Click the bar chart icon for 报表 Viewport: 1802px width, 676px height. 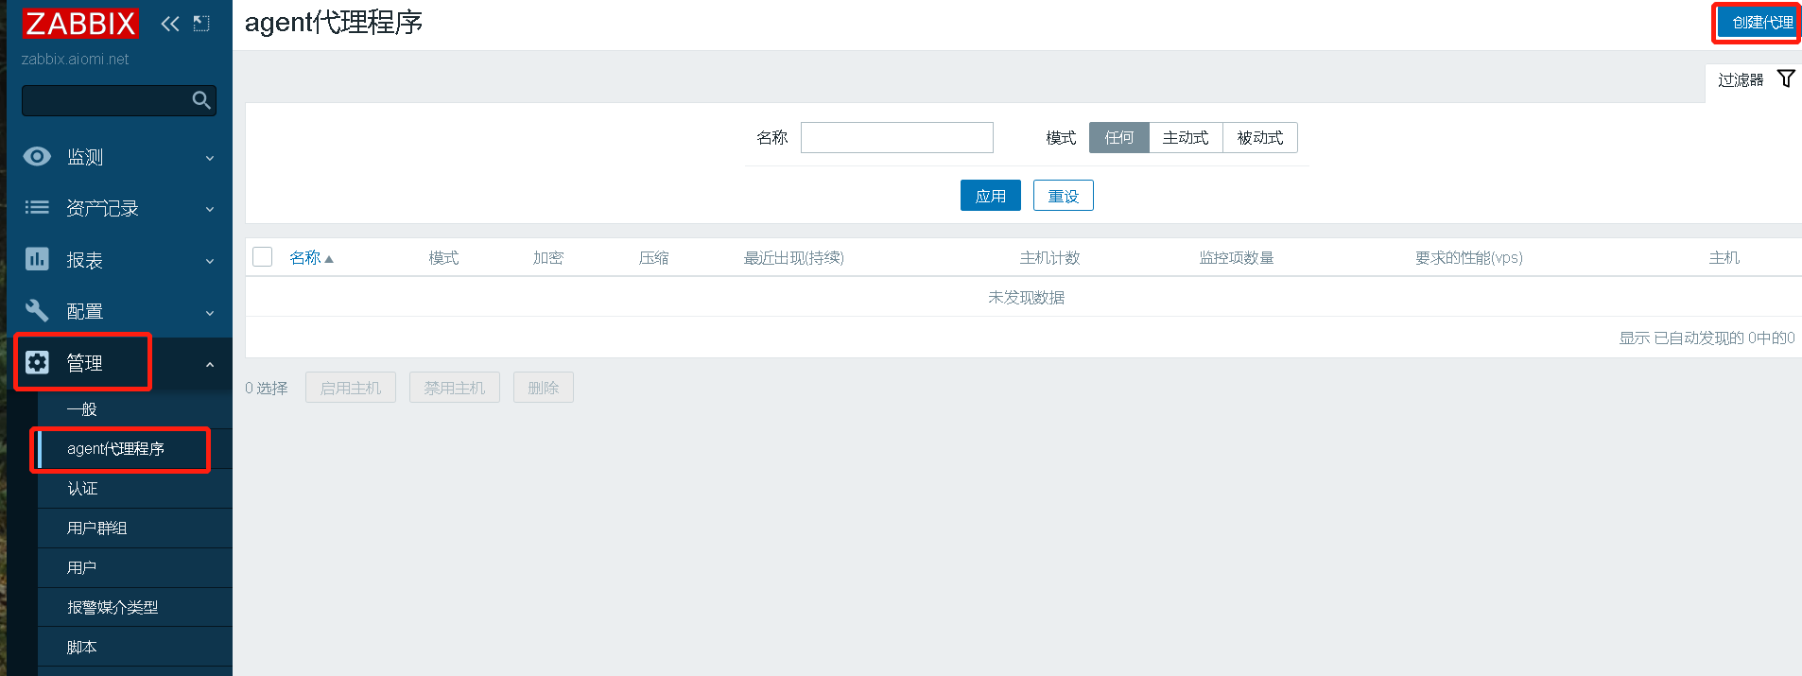pos(37,259)
